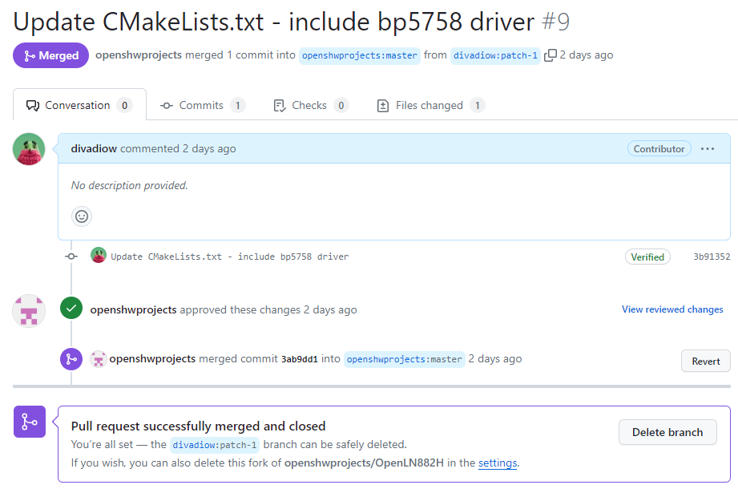Click divadiow:patch-1 label in merged notice
This screenshot has height=493, width=738.
click(x=214, y=445)
